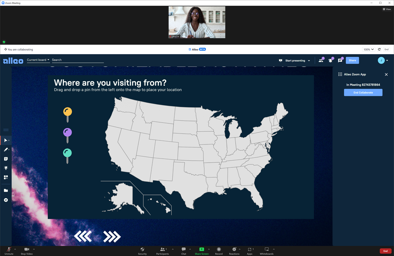Click the US map on the board
394x256 pixels.
pos(196,156)
